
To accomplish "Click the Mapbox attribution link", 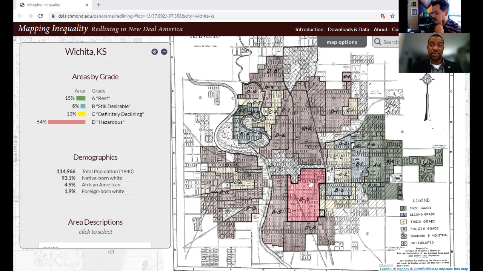I will click(x=403, y=269).
